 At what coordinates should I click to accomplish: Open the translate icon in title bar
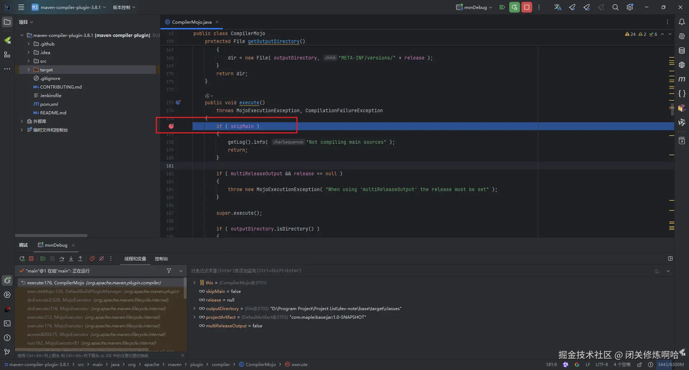click(558, 7)
